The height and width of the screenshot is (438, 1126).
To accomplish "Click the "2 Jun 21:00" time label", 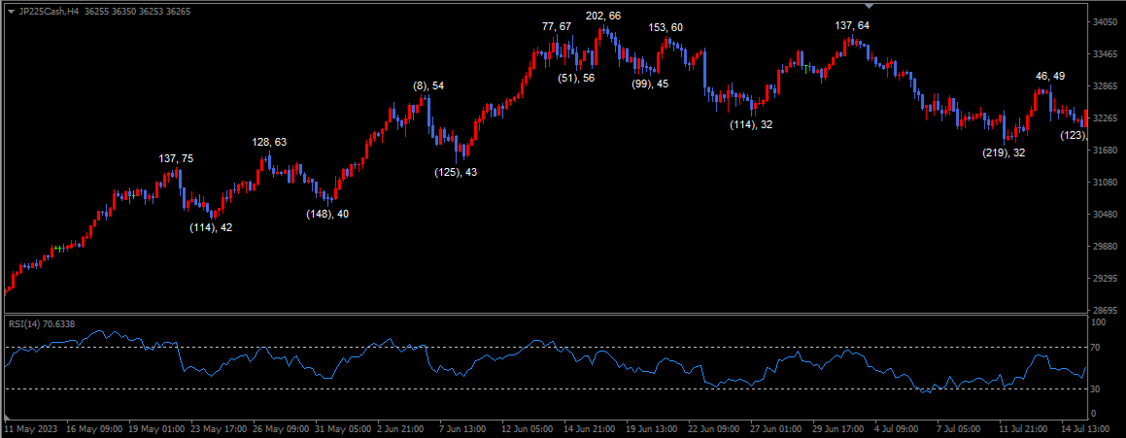I will (x=400, y=428).
